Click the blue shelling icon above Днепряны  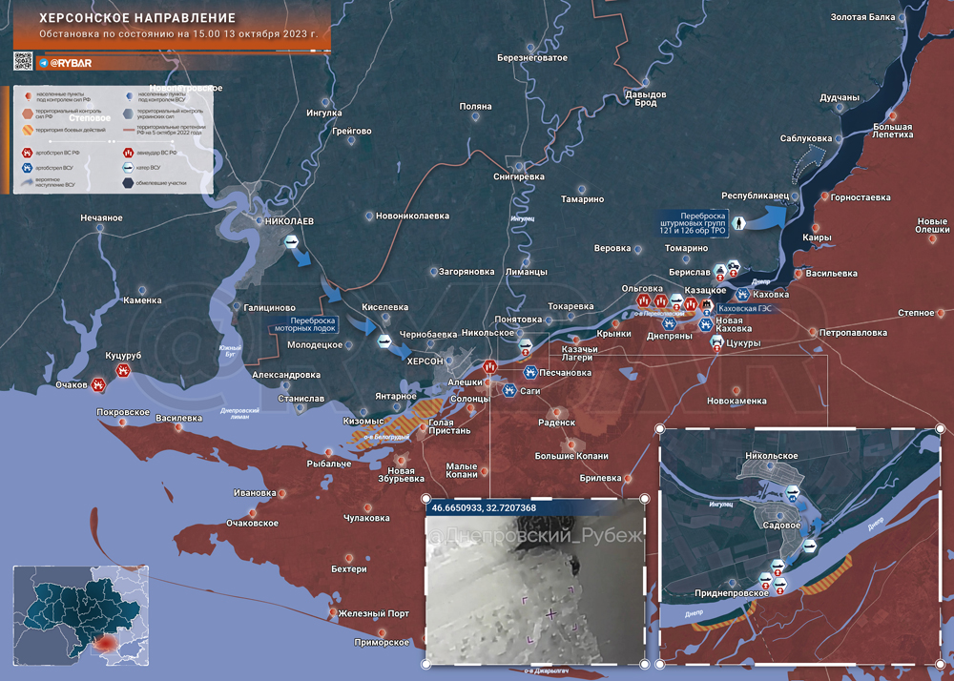pos(670,323)
